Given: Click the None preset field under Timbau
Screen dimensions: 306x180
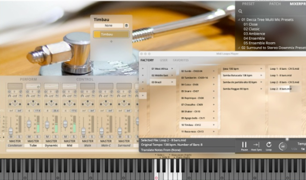Looking at the screenshot, I should pos(109,26).
